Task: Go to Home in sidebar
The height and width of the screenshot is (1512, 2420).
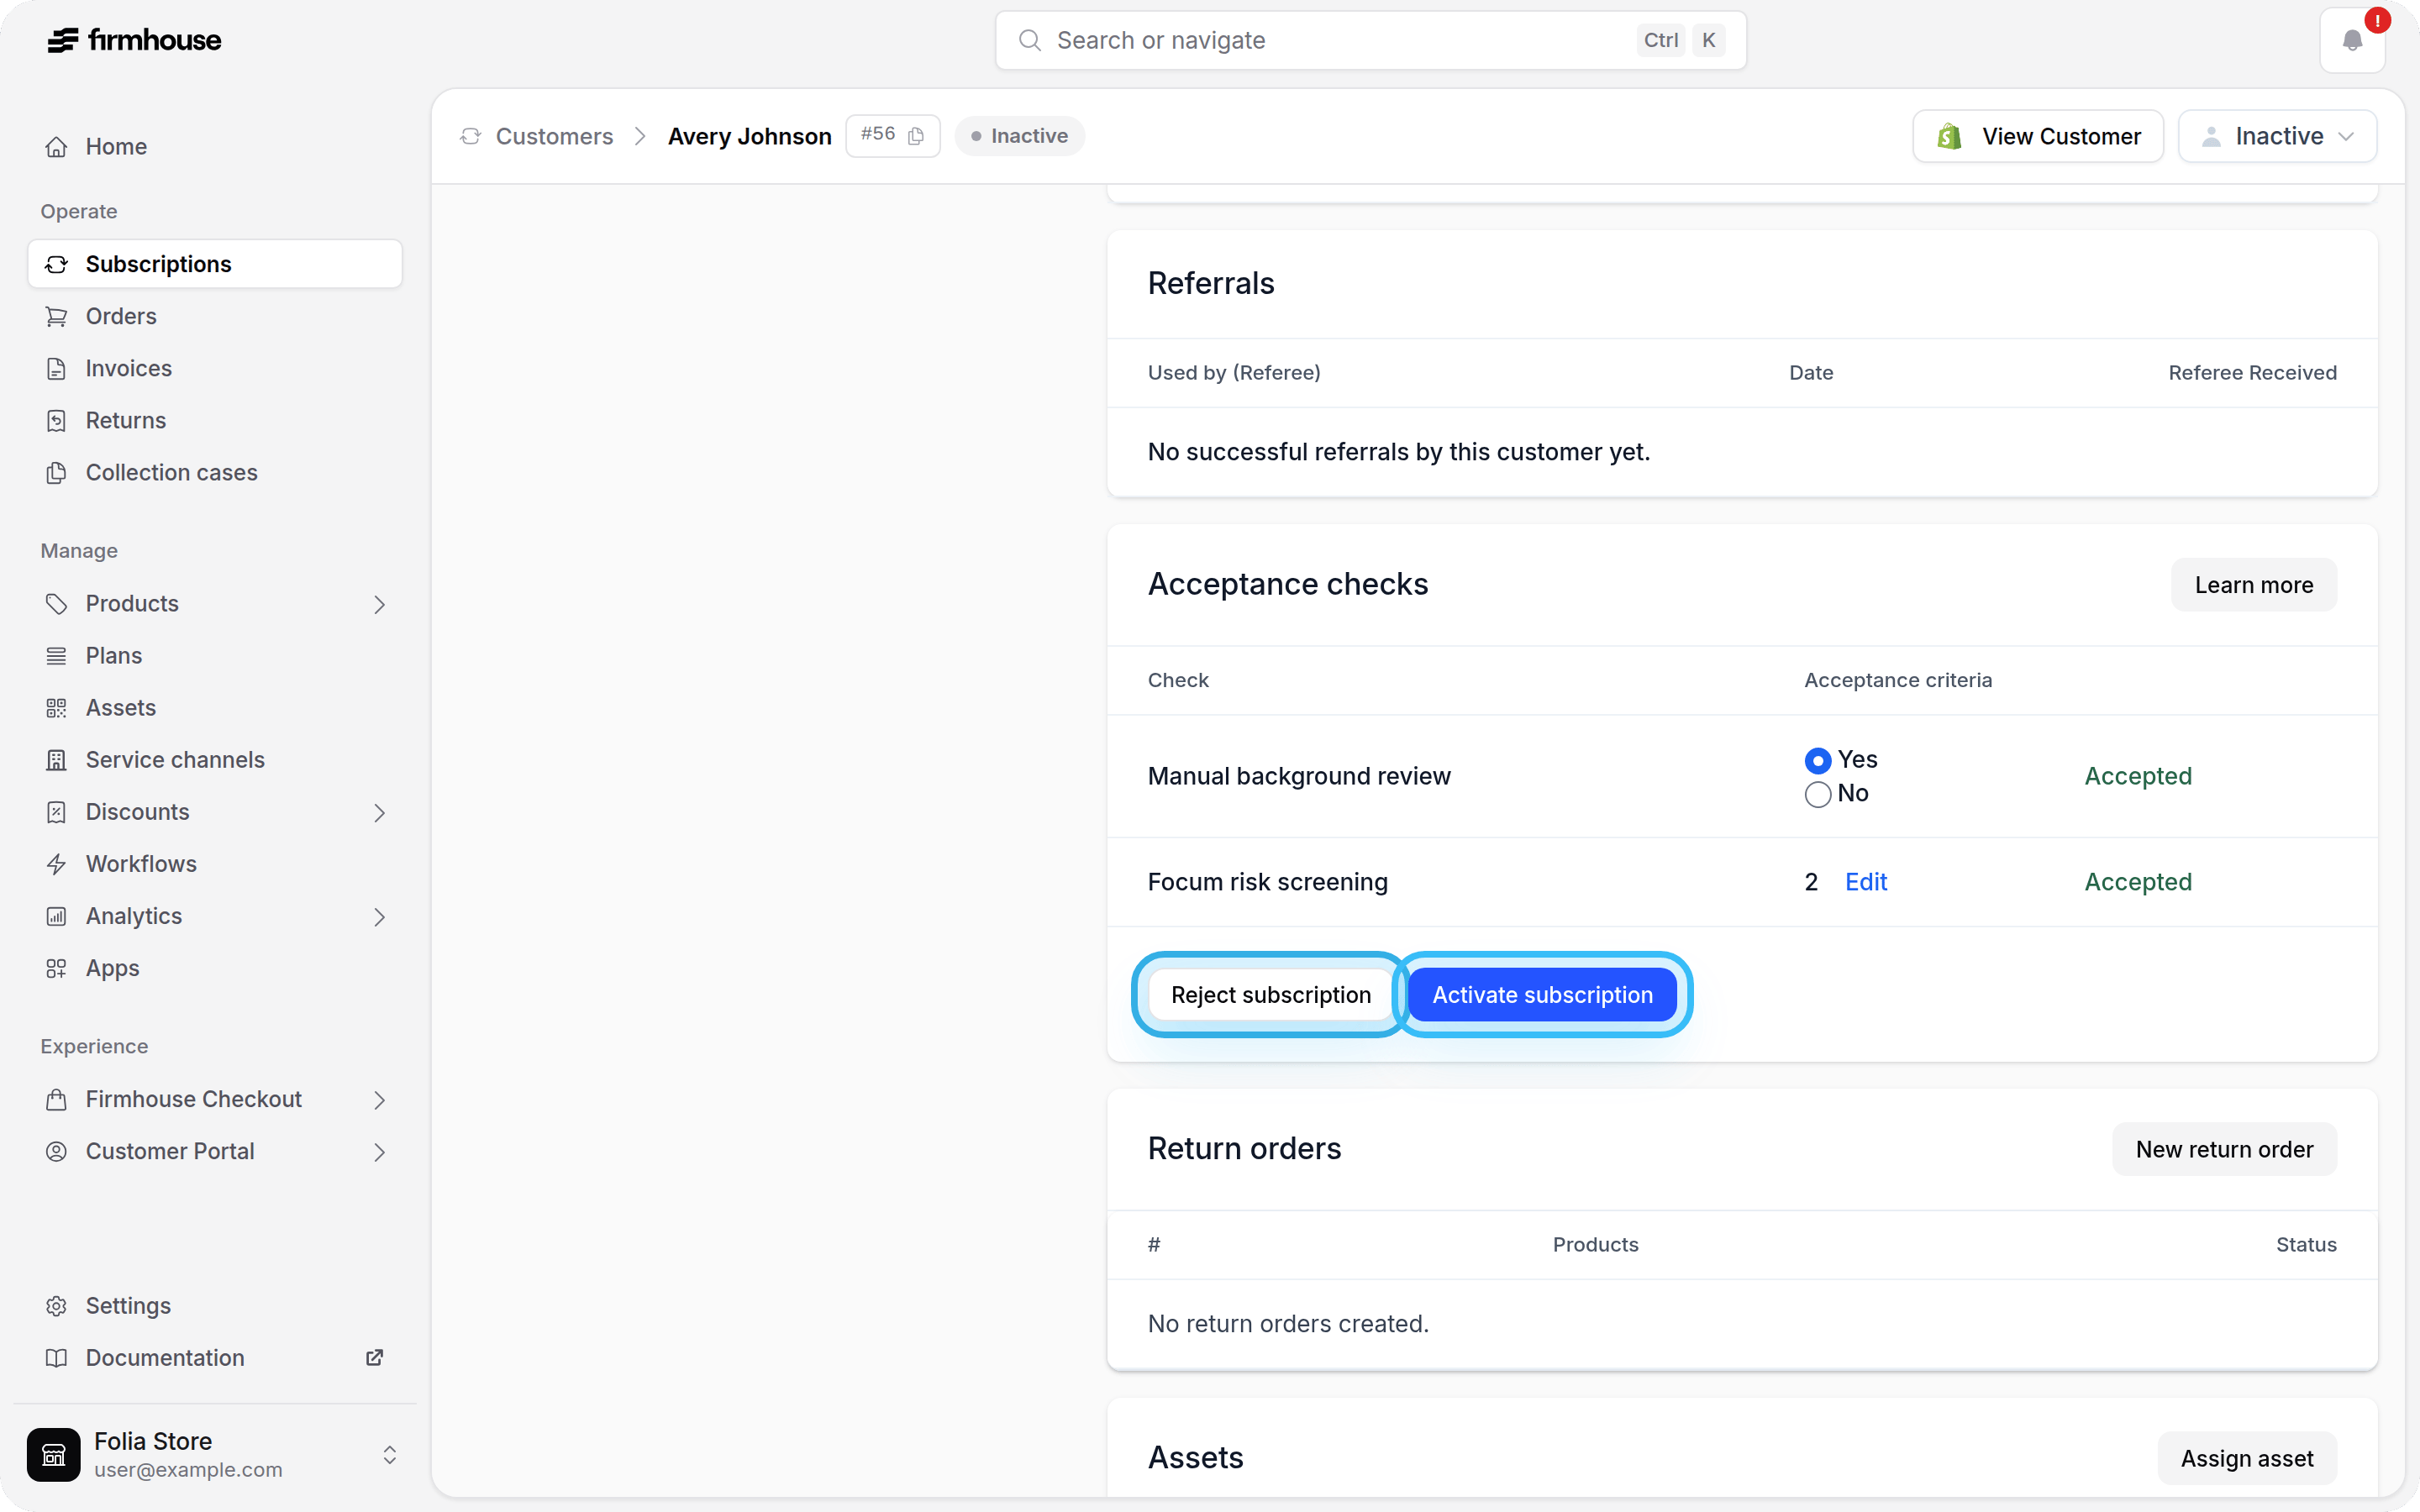Action: [x=215, y=147]
